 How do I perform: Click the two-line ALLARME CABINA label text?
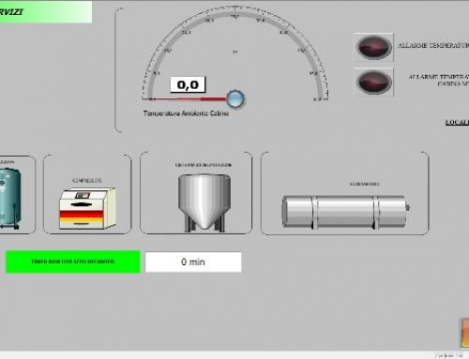[x=439, y=81]
